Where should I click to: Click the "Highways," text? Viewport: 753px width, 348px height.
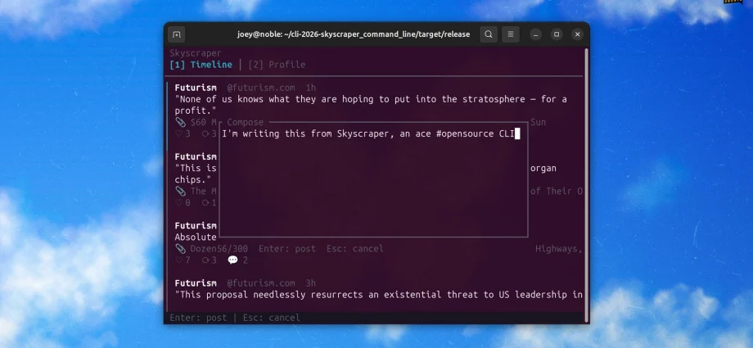[559, 248]
